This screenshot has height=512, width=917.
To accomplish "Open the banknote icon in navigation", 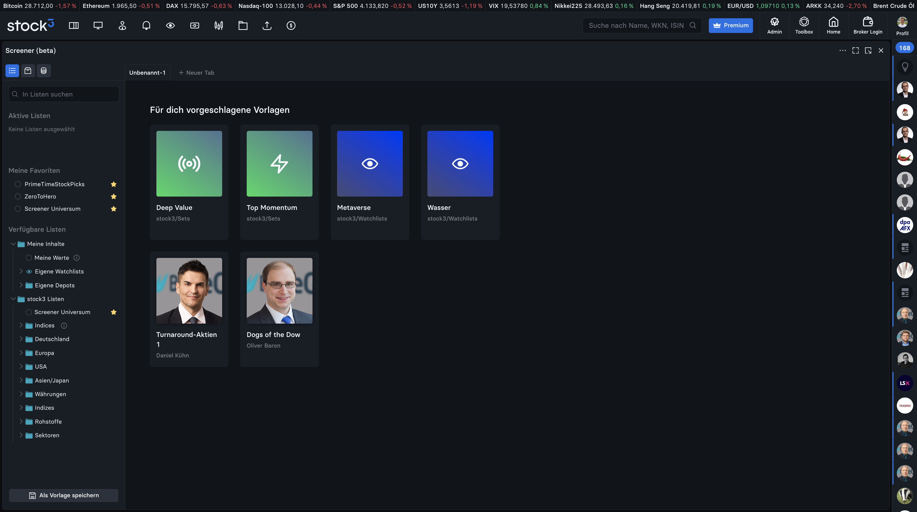I will tap(195, 26).
